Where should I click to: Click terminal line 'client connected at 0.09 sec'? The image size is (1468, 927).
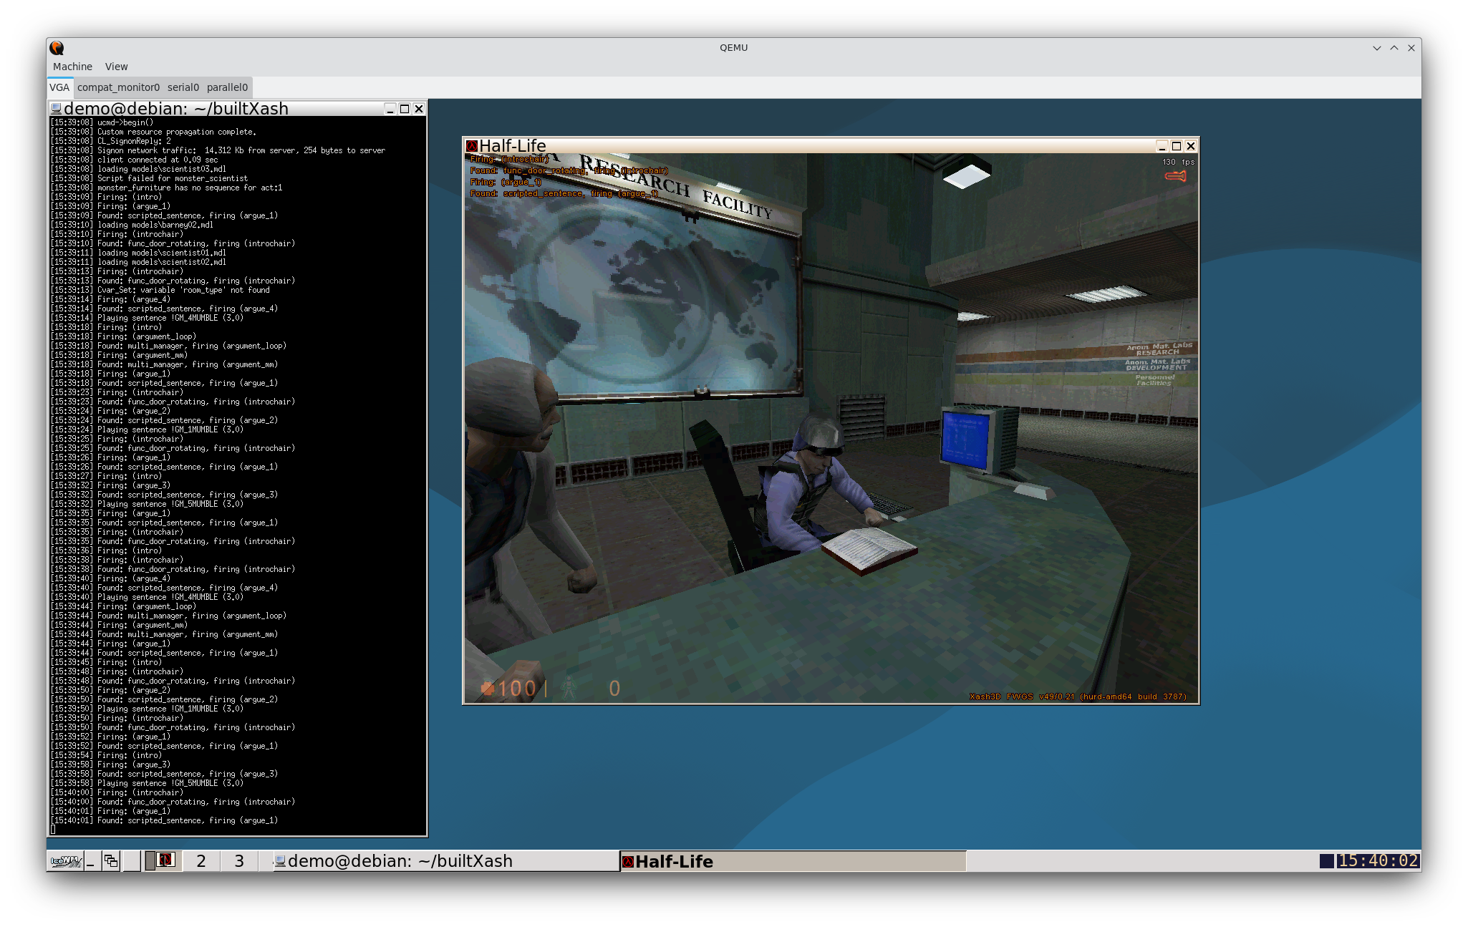coord(158,160)
